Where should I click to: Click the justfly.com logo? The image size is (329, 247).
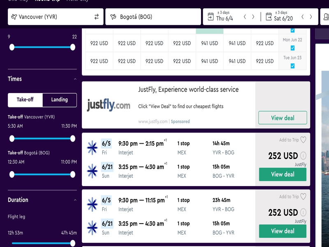[109, 105]
